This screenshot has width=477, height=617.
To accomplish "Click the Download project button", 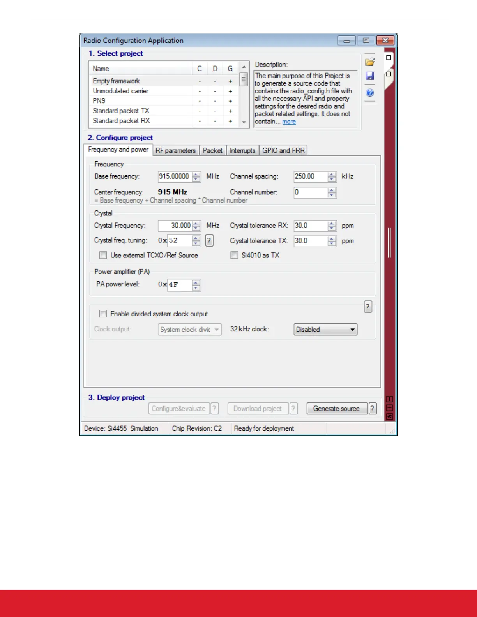I will [x=258, y=409].
